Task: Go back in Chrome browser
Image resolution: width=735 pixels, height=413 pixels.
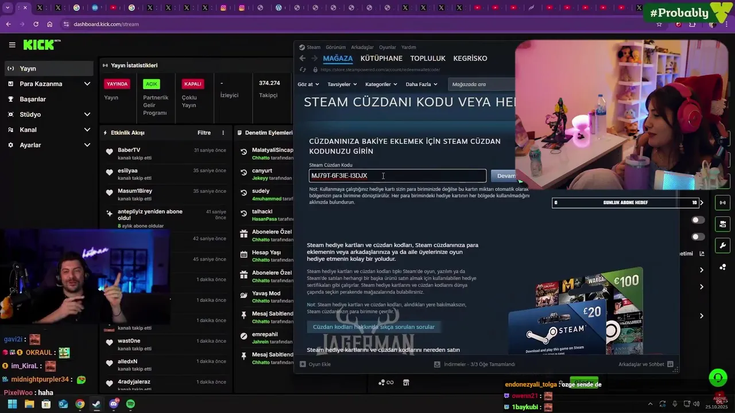Action: 8,24
